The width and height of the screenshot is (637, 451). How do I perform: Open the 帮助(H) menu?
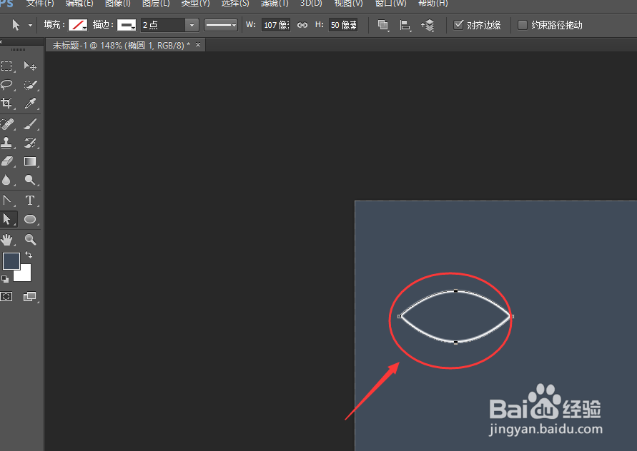433,4
